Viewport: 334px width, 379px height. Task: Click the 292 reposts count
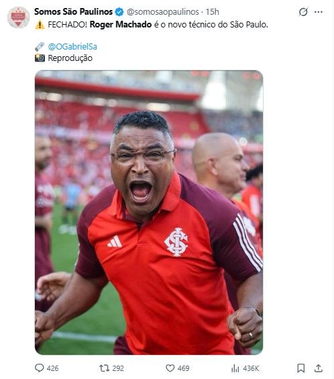(x=118, y=368)
